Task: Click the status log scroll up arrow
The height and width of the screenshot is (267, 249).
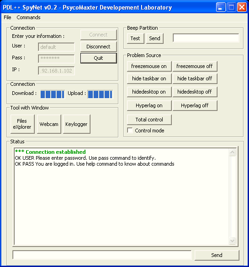Action: pyautogui.click(x=232, y=152)
